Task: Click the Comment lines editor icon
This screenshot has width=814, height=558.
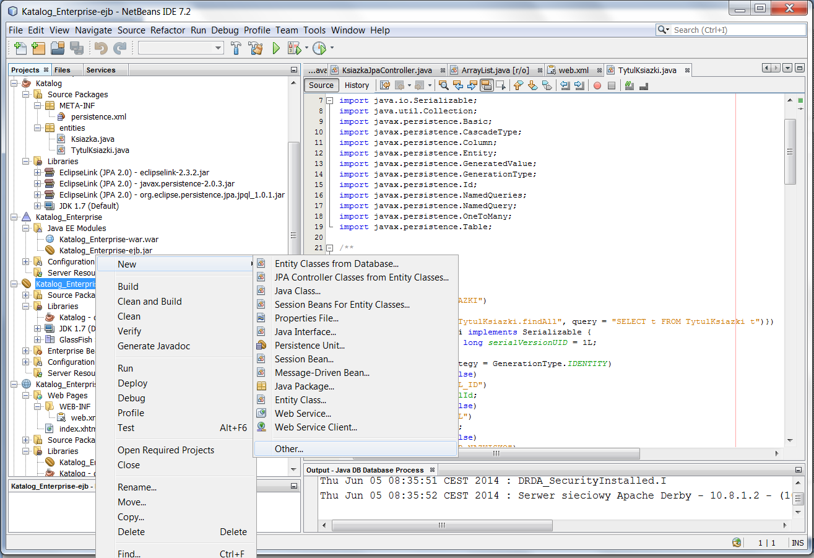Action: tap(630, 85)
